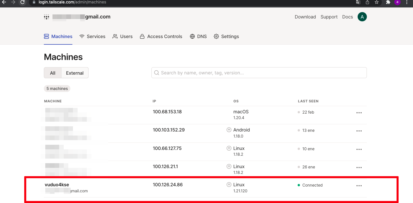The image size is (413, 203).
Task: Click update icon for vuduo4kse Linux machine
Action: (229, 185)
